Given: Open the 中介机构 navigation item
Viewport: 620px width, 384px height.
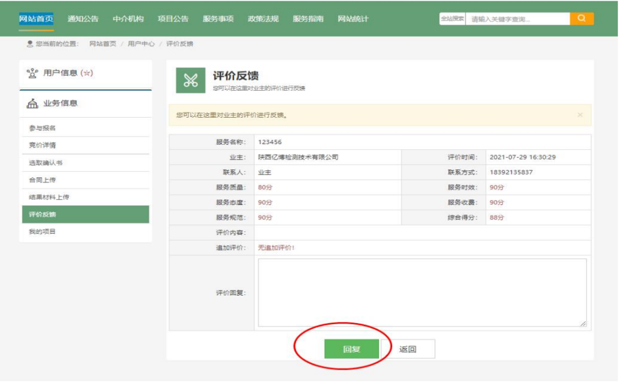Looking at the screenshot, I should click(128, 18).
